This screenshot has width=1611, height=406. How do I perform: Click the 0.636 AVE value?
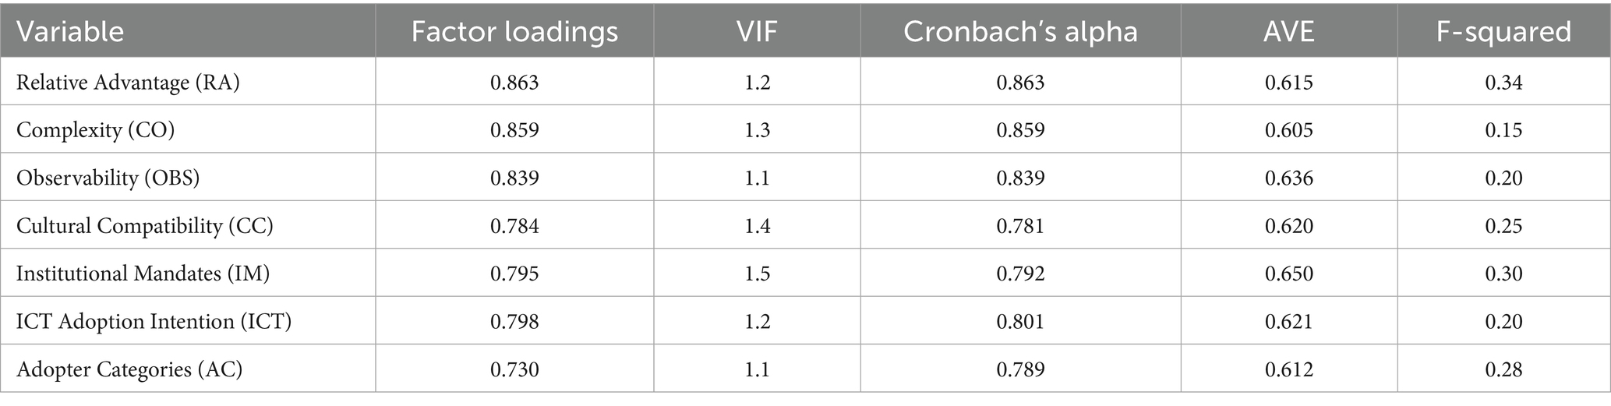tap(1289, 178)
